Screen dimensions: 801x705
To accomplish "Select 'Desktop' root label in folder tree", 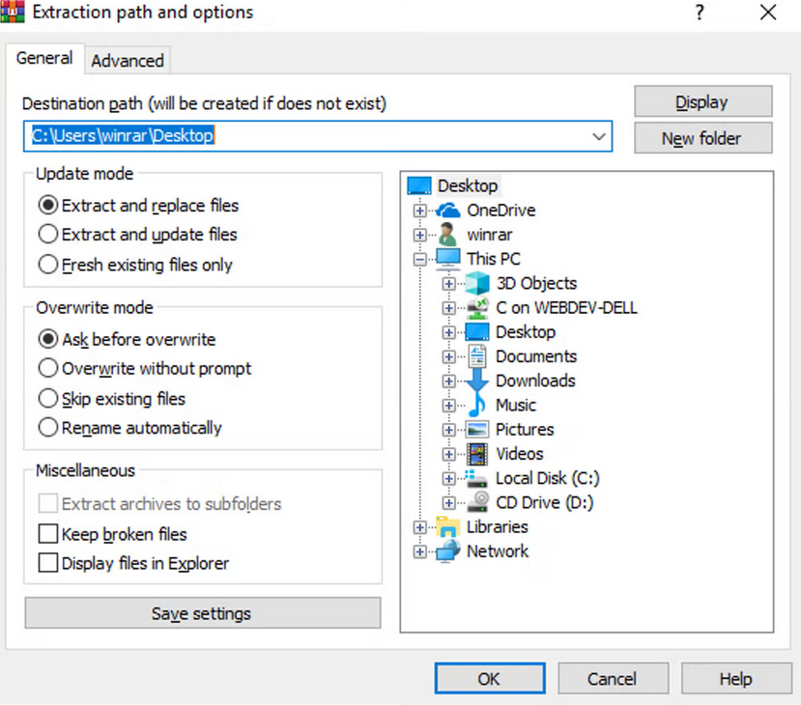I will [468, 185].
